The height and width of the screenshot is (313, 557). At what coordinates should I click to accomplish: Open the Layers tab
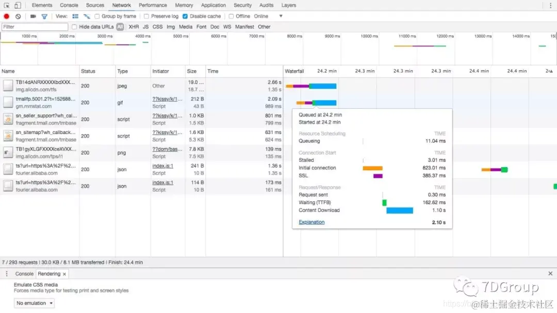click(x=289, y=5)
